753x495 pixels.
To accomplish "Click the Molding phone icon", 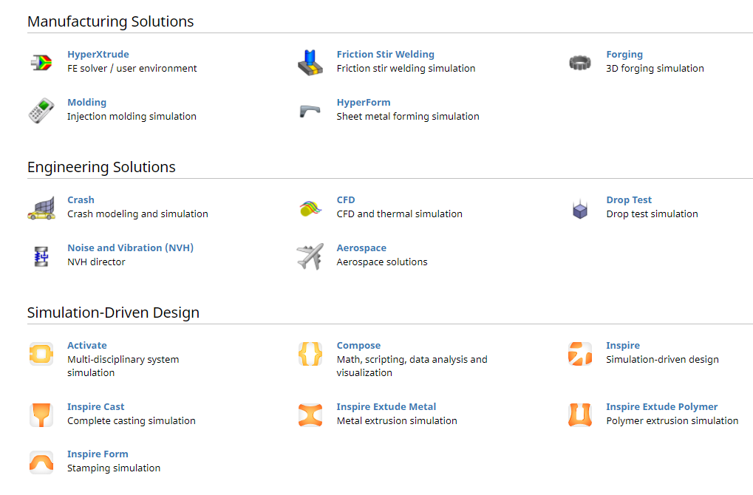I will [x=41, y=111].
